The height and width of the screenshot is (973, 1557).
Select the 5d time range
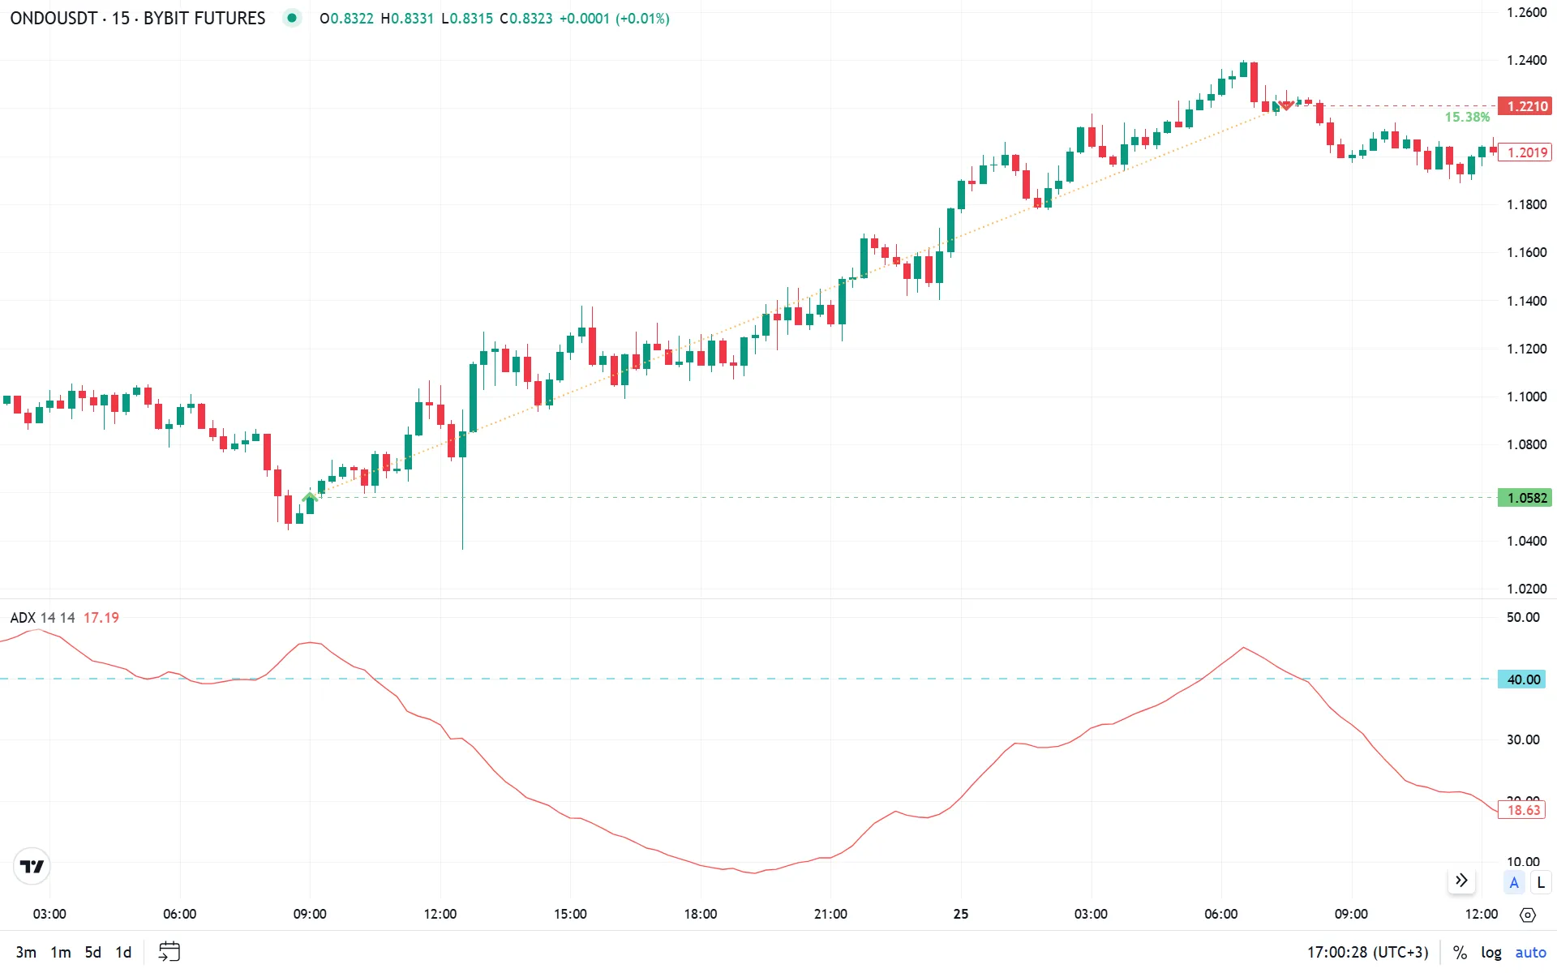tap(93, 953)
